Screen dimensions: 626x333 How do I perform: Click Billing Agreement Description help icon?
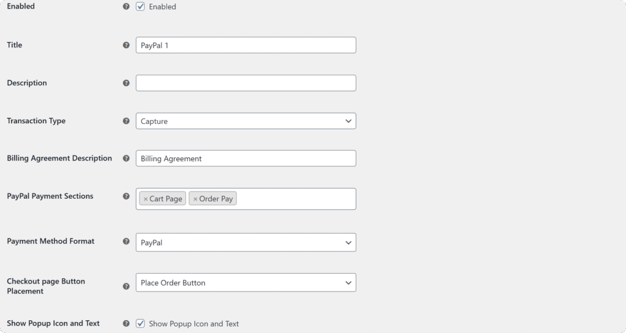click(x=126, y=159)
